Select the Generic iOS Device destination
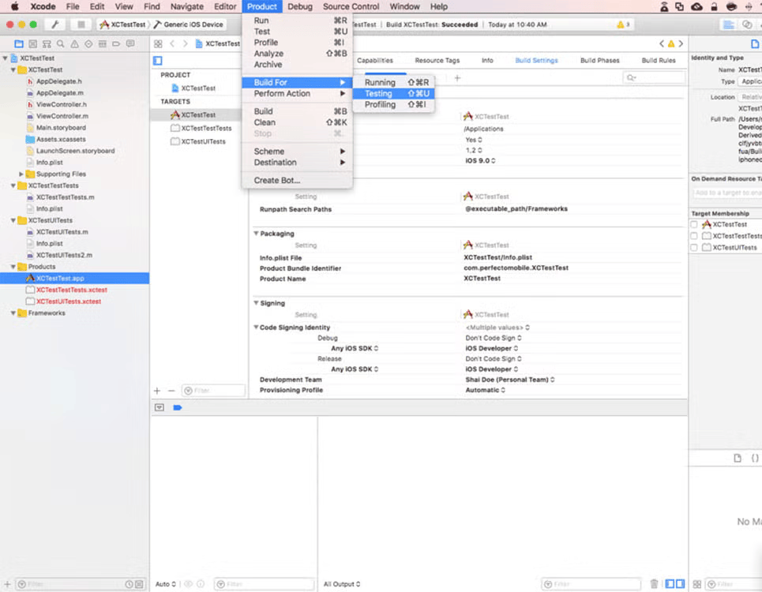Screen dimensions: 762x592 pyautogui.click(x=189, y=24)
